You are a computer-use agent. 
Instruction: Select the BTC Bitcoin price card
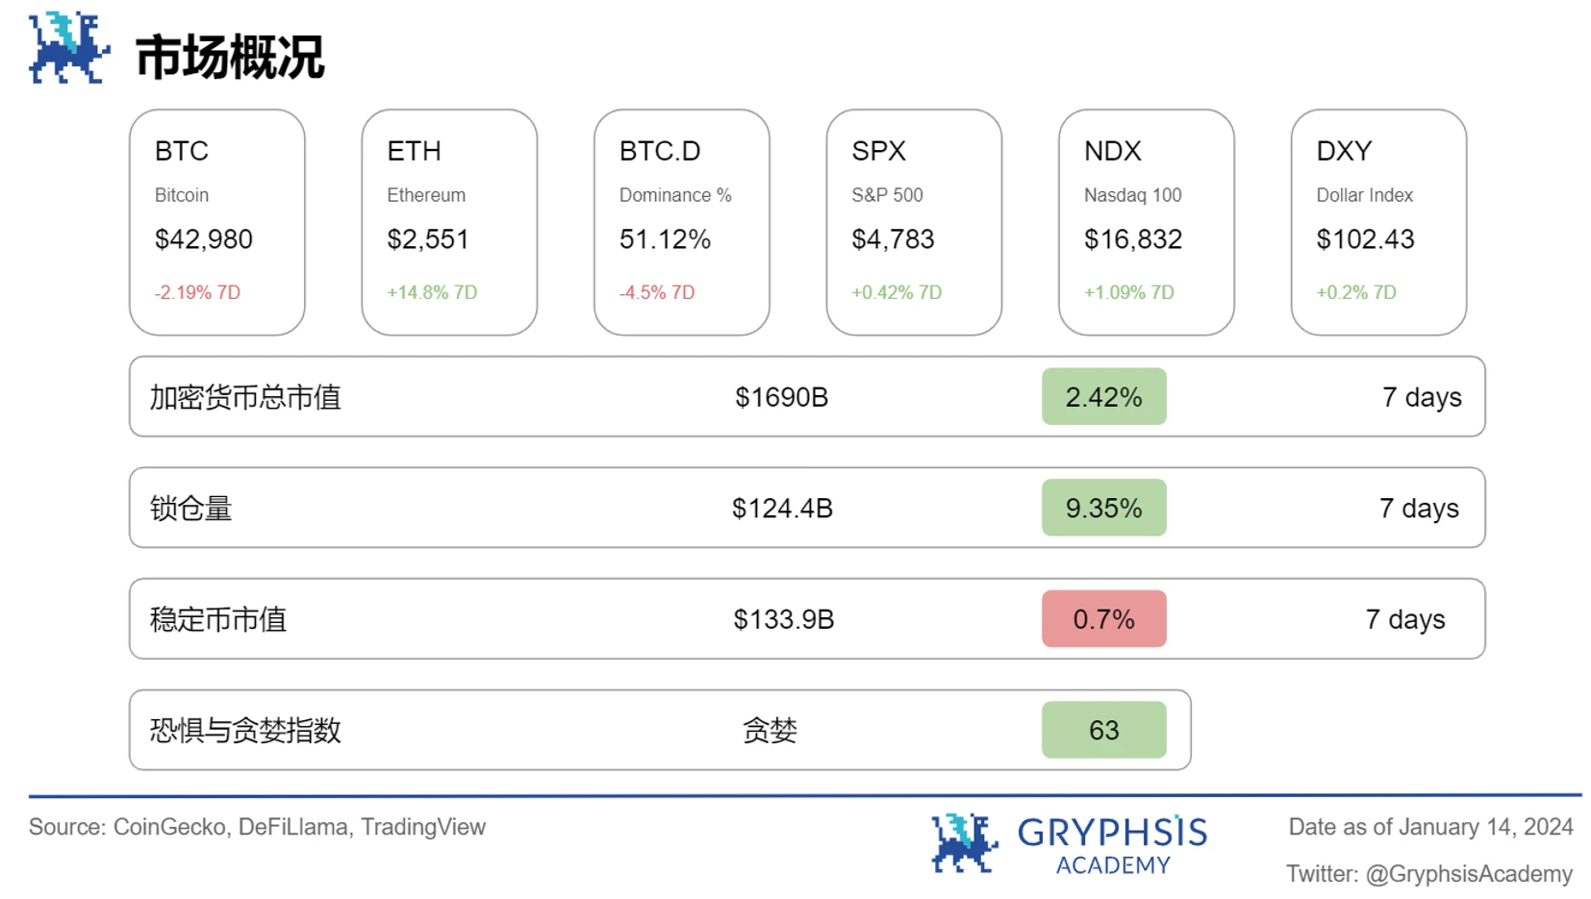pos(217,222)
